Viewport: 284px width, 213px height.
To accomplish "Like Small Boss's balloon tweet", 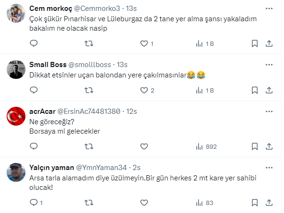I will click(144, 90).
